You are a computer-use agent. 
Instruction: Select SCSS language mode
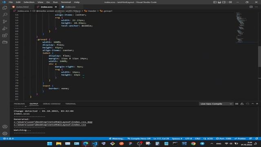[210, 139]
